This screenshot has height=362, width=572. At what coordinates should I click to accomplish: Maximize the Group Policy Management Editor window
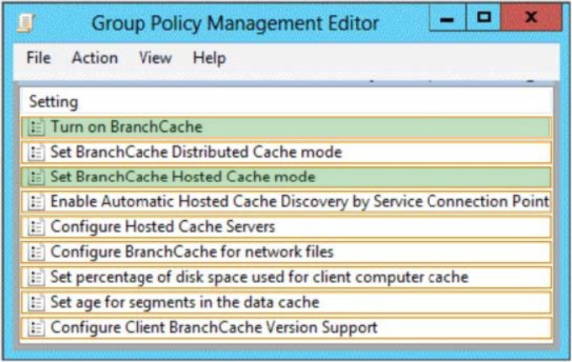click(484, 18)
